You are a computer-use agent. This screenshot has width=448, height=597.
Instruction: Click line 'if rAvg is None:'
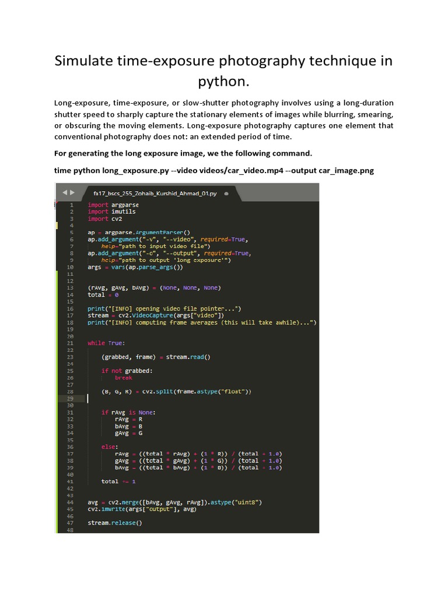click(x=128, y=412)
